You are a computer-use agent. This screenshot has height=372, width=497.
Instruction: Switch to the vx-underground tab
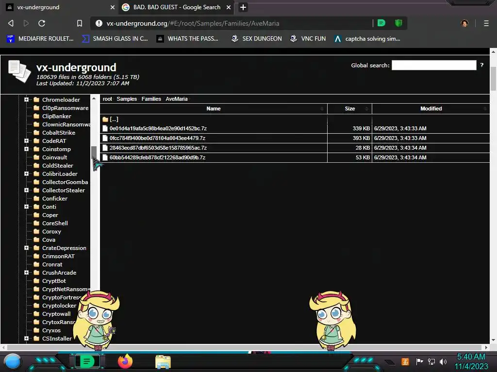[60, 7]
